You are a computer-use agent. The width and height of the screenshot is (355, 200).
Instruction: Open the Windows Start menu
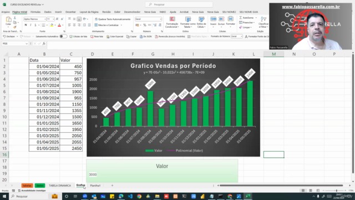pos(4,196)
